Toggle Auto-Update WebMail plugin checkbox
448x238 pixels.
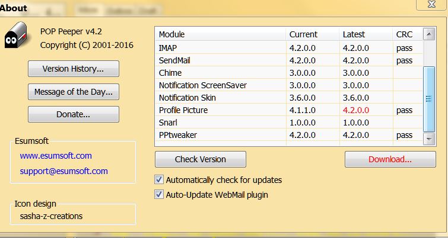[x=159, y=195]
